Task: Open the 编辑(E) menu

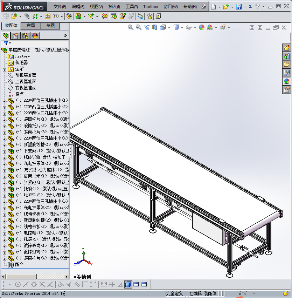Action: point(78,7)
